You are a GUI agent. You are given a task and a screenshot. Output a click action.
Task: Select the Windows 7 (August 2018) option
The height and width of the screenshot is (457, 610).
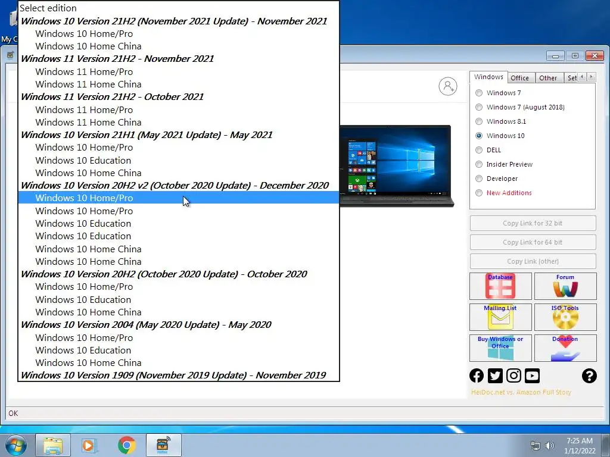coord(479,107)
